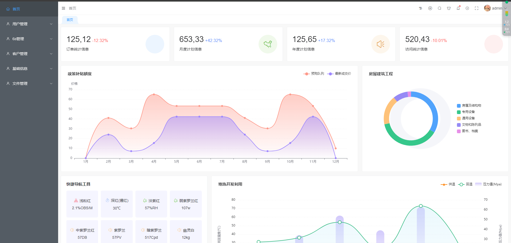511x243 pixels.
Task: Expand the 文件管理 chevron
Action: click(x=51, y=83)
